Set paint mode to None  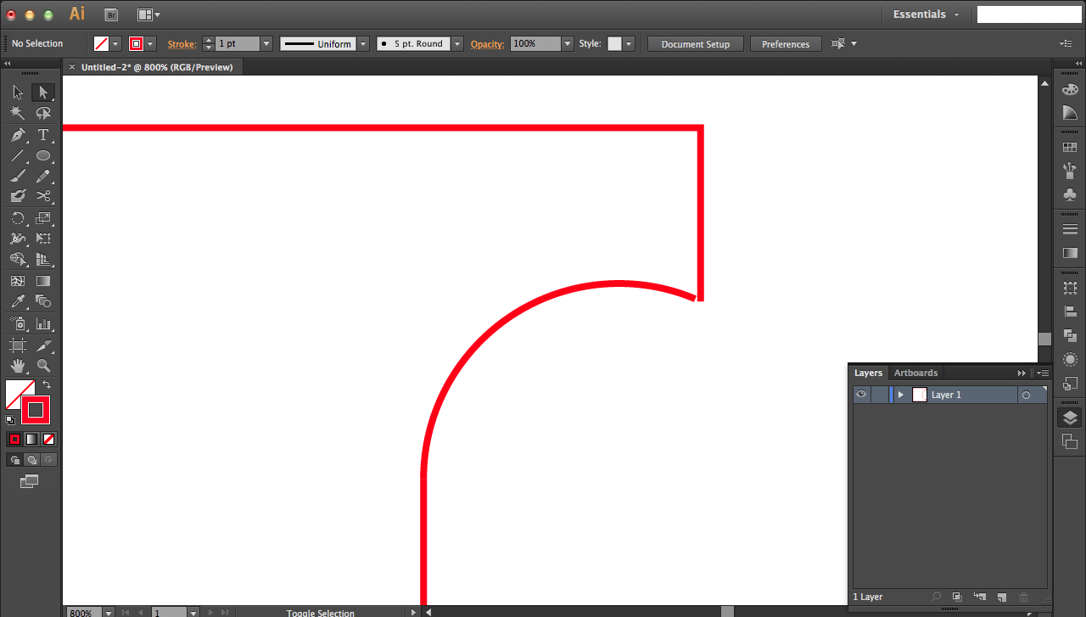pos(48,439)
